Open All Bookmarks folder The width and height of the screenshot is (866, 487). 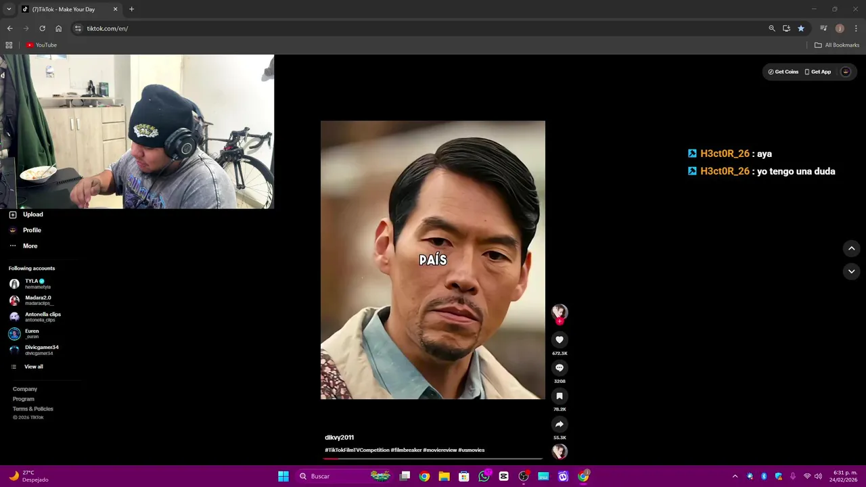coord(837,45)
